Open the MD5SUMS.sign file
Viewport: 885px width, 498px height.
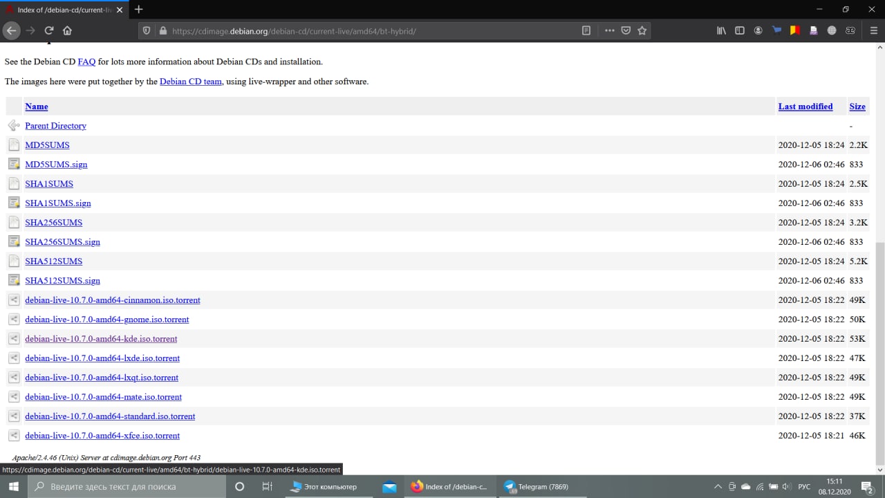[x=56, y=165]
